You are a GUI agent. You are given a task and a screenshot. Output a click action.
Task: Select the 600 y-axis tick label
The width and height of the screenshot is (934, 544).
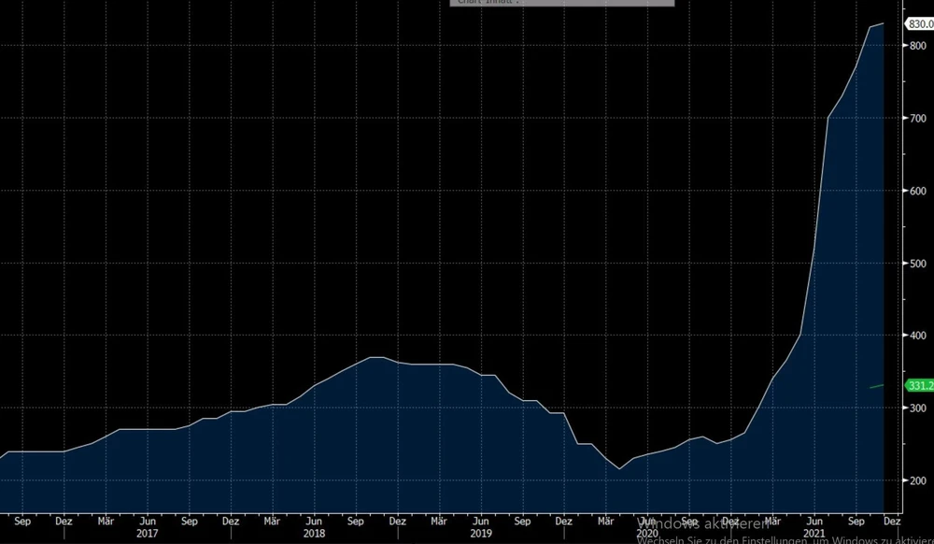click(x=919, y=191)
